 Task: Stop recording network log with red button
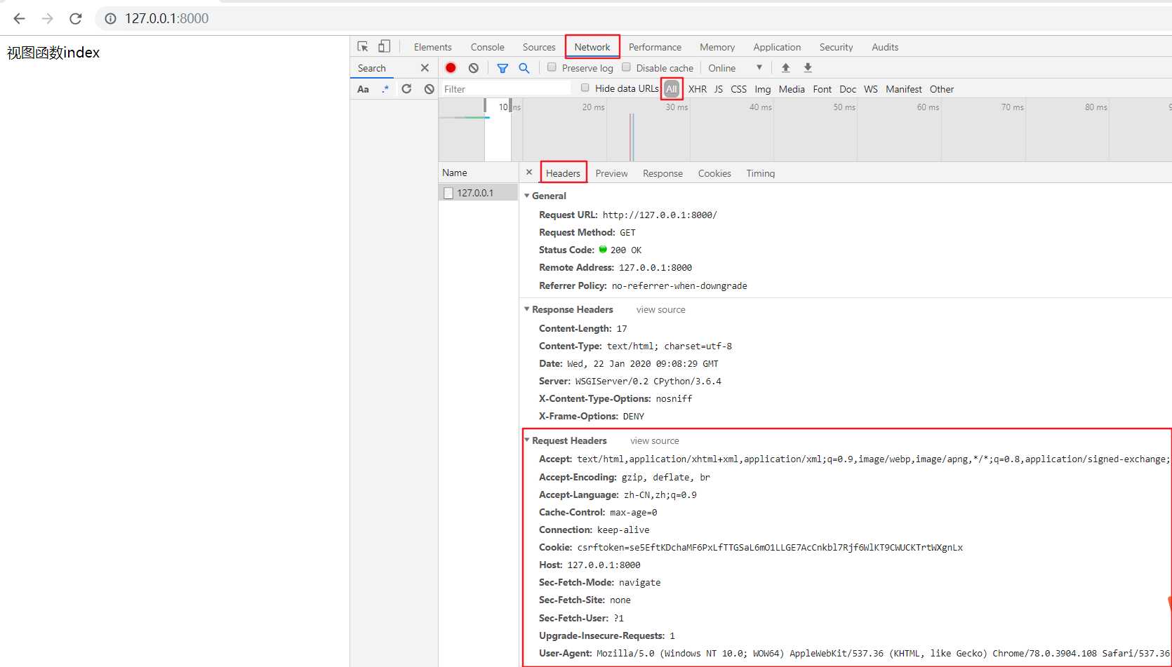(451, 68)
